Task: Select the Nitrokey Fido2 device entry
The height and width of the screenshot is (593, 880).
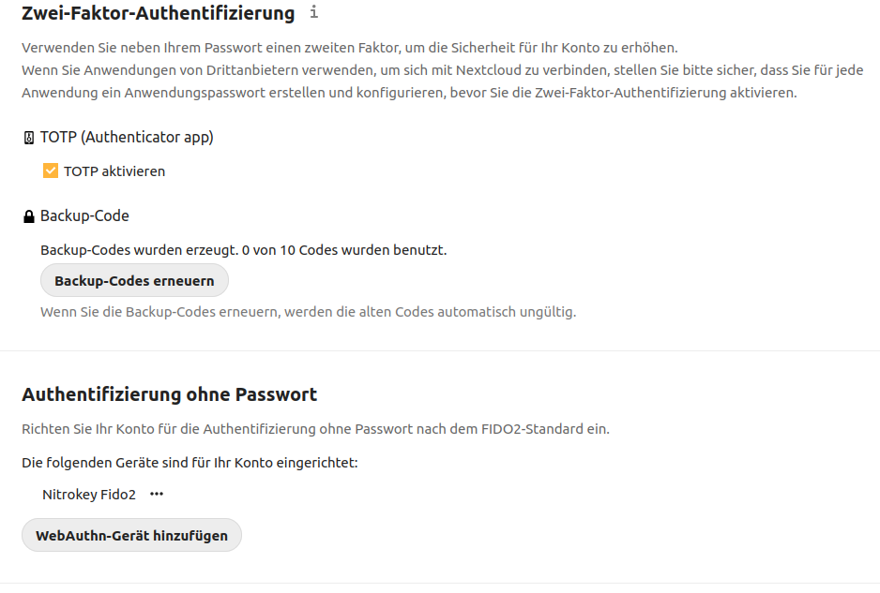Action: tap(89, 495)
